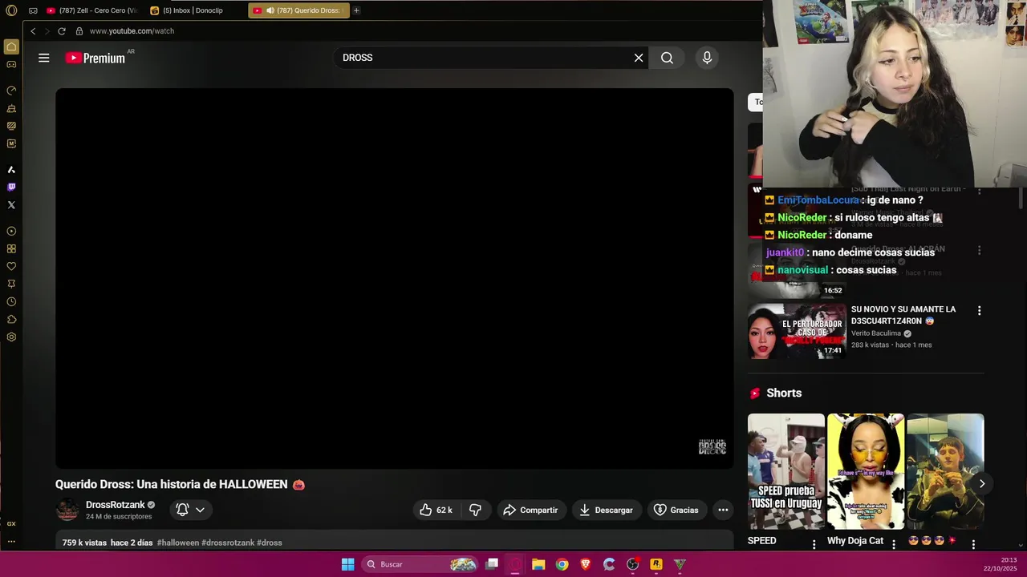Click the black video player area

point(394,278)
